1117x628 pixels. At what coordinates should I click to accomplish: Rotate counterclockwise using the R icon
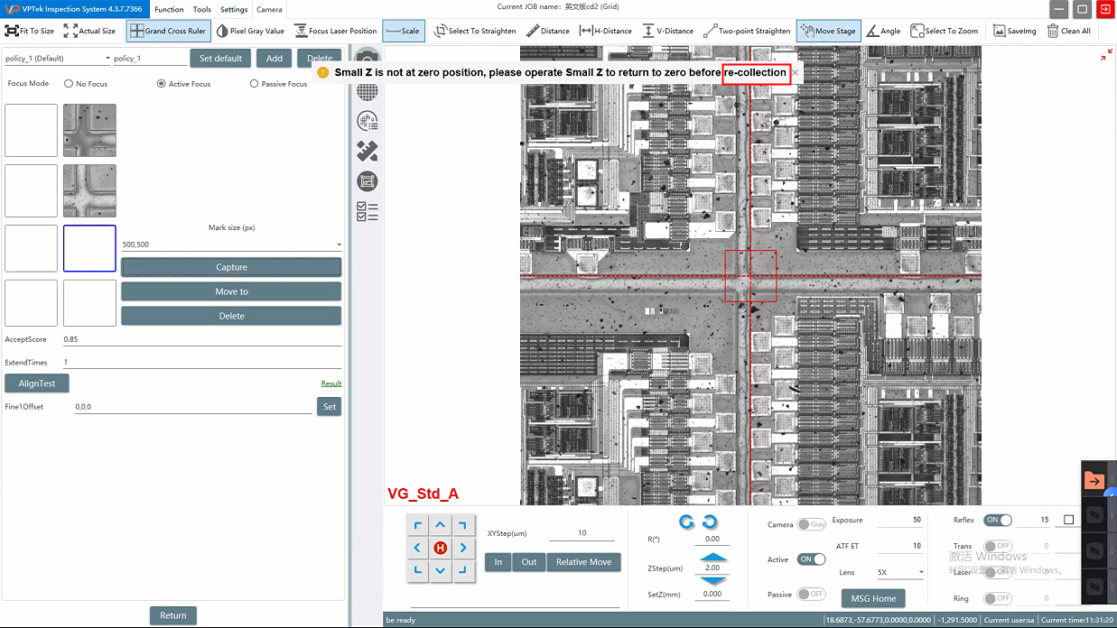click(686, 522)
